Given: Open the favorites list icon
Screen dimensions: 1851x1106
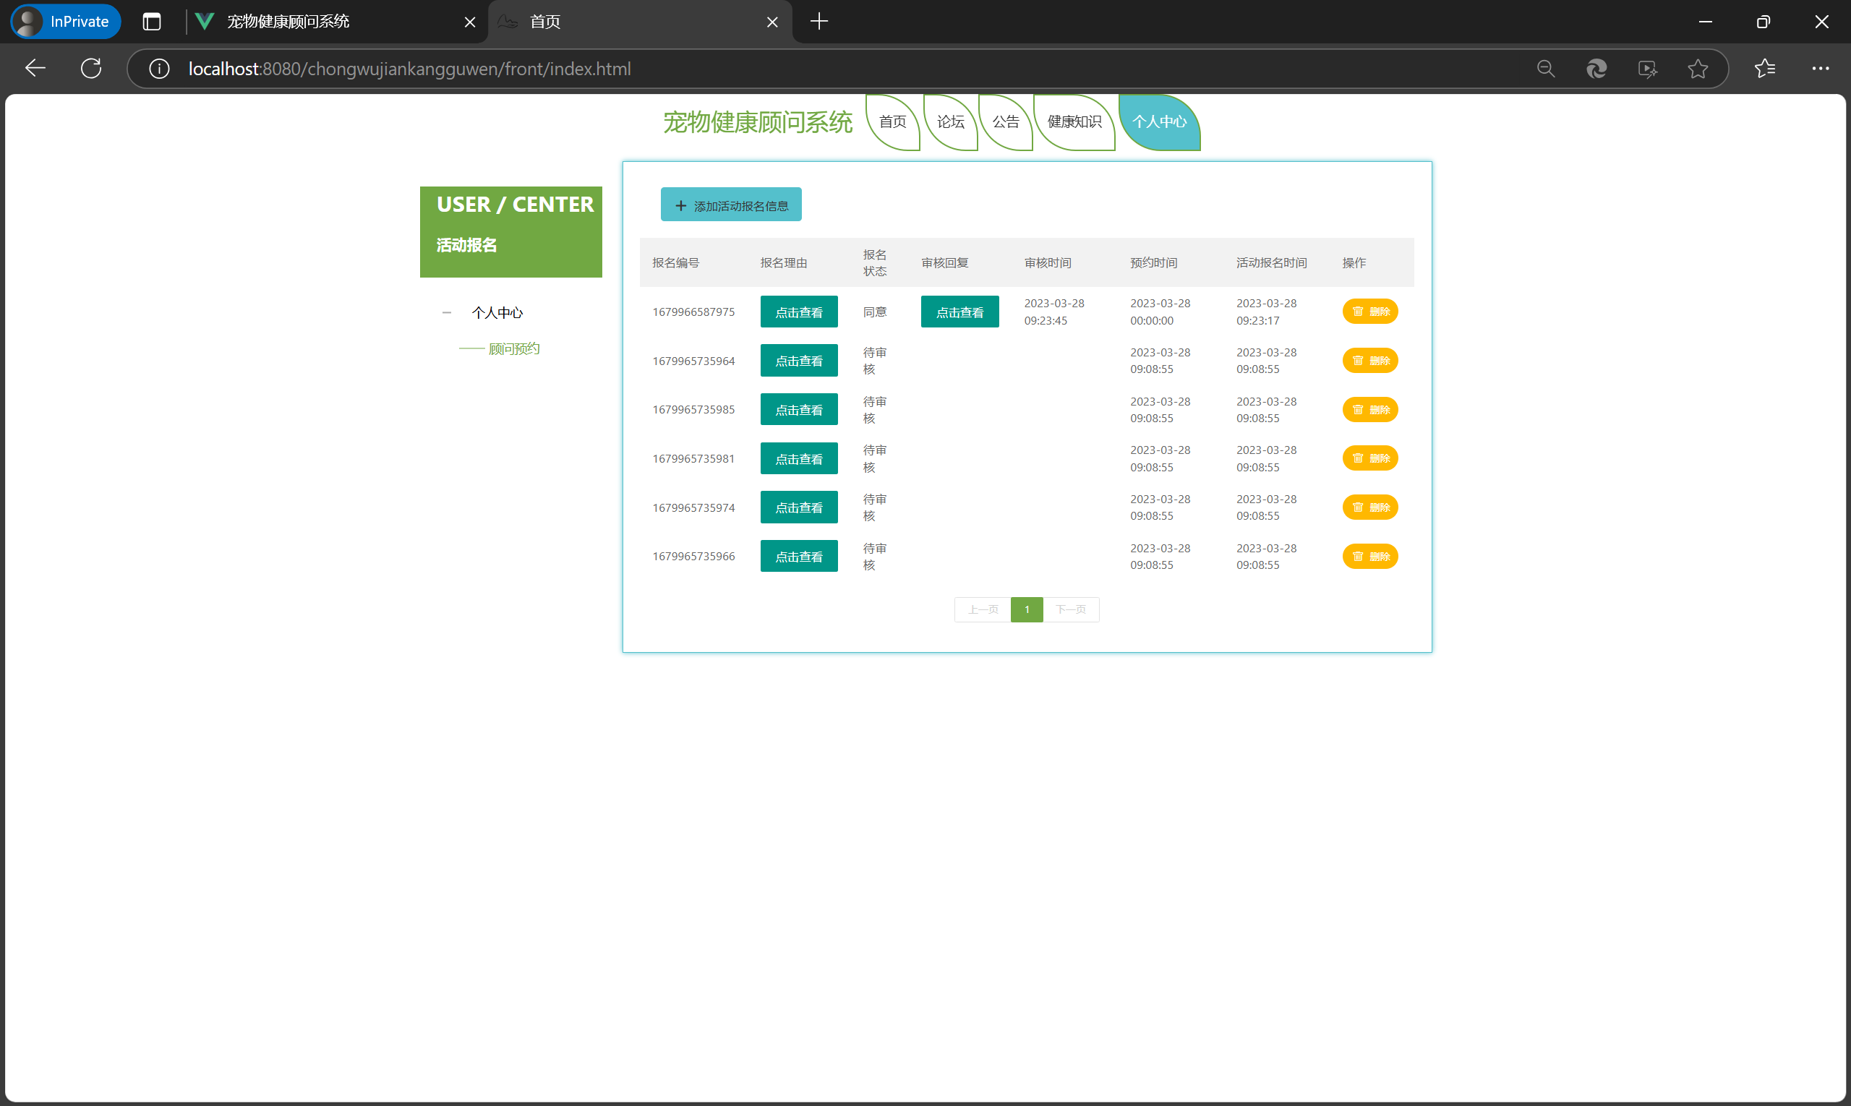Looking at the screenshot, I should [x=1764, y=69].
